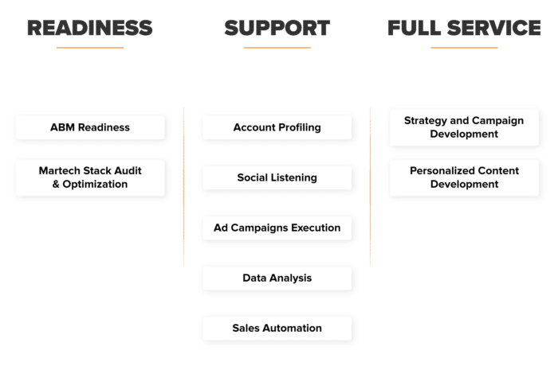Click divider line between Readiness and Support
Viewport: 558px width, 374px height.
pyautogui.click(x=183, y=186)
